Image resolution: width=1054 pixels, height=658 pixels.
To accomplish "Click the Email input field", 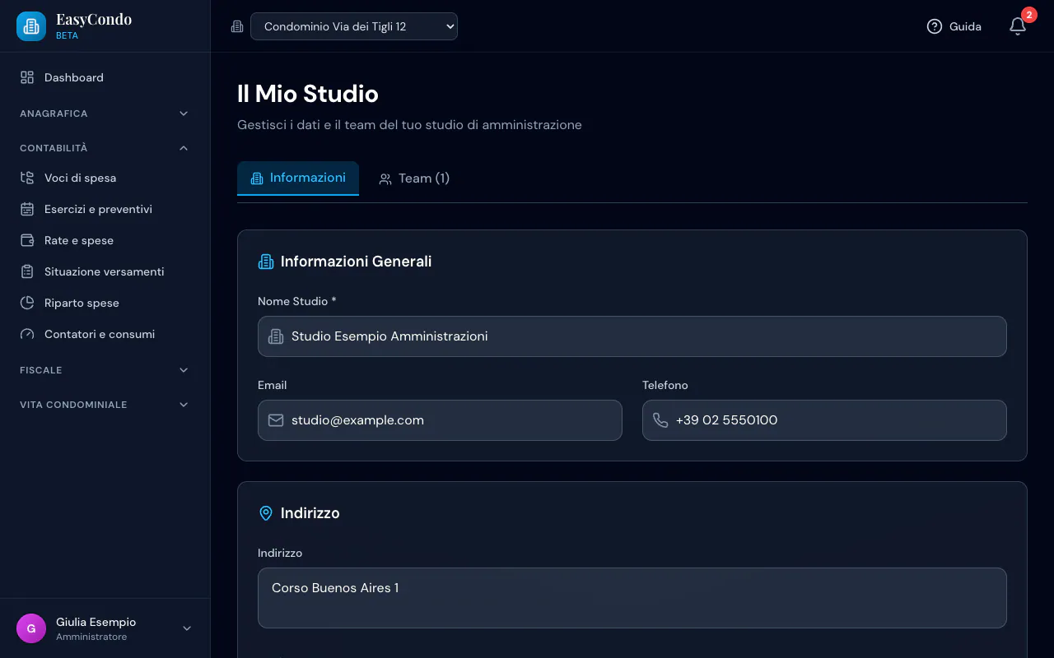I will click(440, 420).
